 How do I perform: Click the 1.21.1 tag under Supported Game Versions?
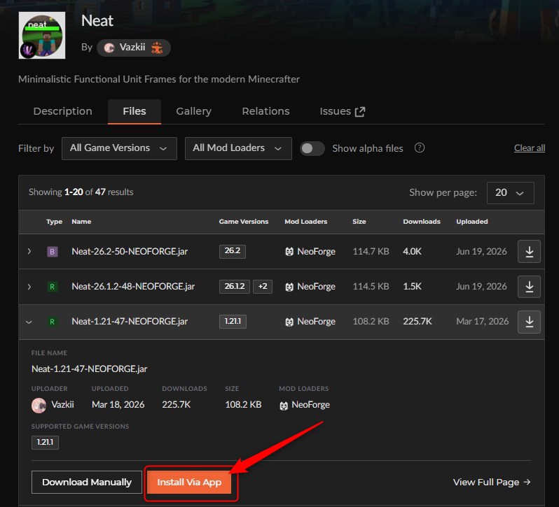[x=45, y=442]
